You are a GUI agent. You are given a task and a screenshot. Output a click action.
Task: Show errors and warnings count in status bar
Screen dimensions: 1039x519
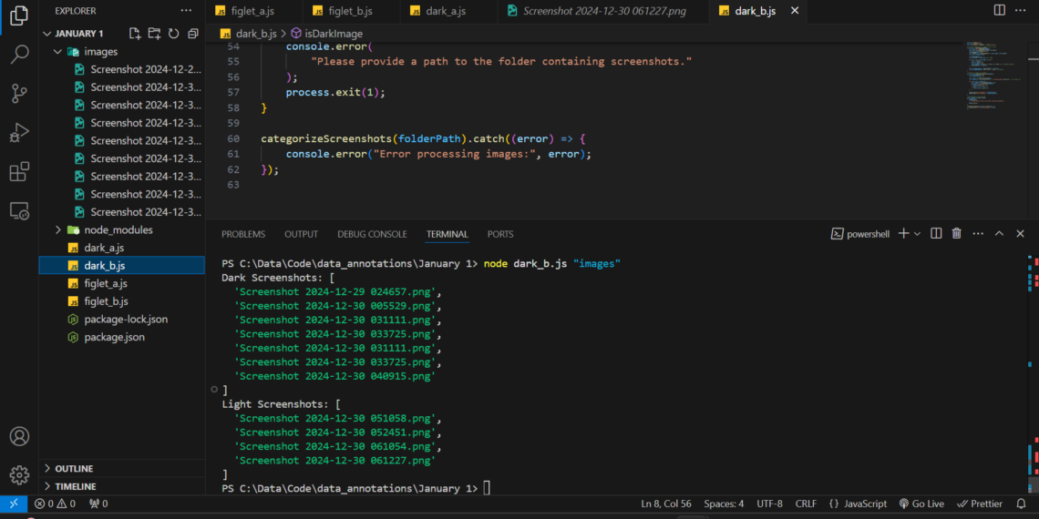(55, 504)
